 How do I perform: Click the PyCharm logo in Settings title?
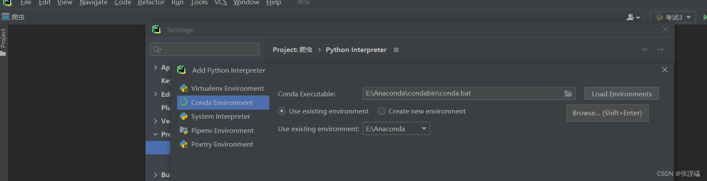tap(156, 29)
